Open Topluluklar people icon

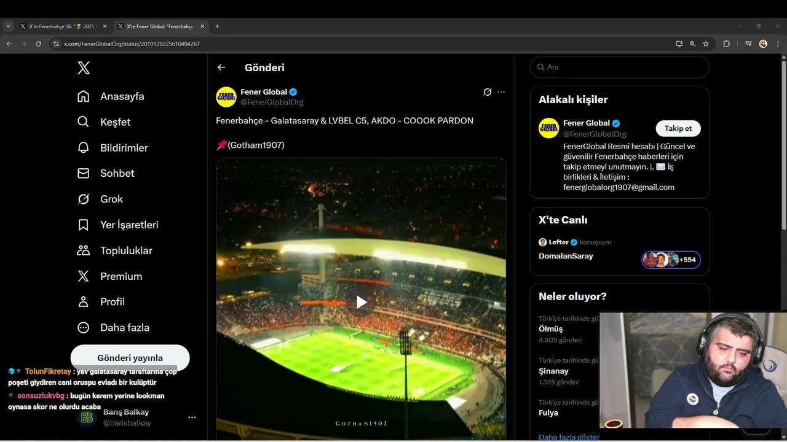[x=84, y=250]
